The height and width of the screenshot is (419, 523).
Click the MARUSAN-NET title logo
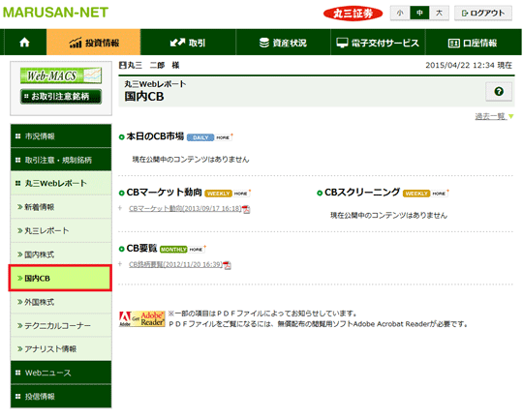(x=56, y=13)
